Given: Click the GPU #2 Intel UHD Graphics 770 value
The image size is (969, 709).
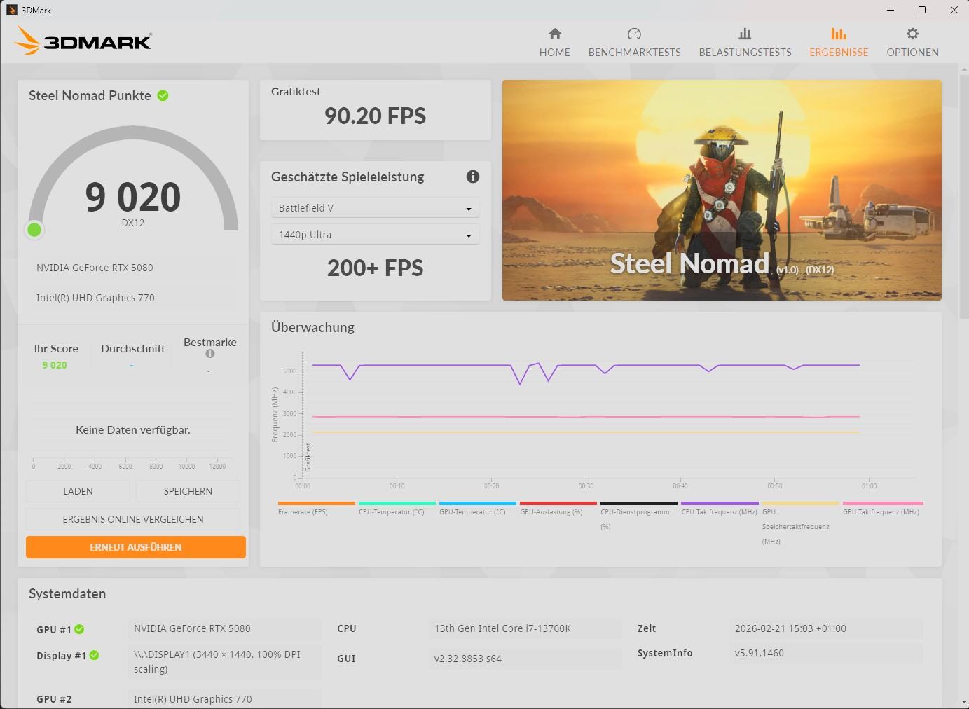Looking at the screenshot, I should (224, 699).
